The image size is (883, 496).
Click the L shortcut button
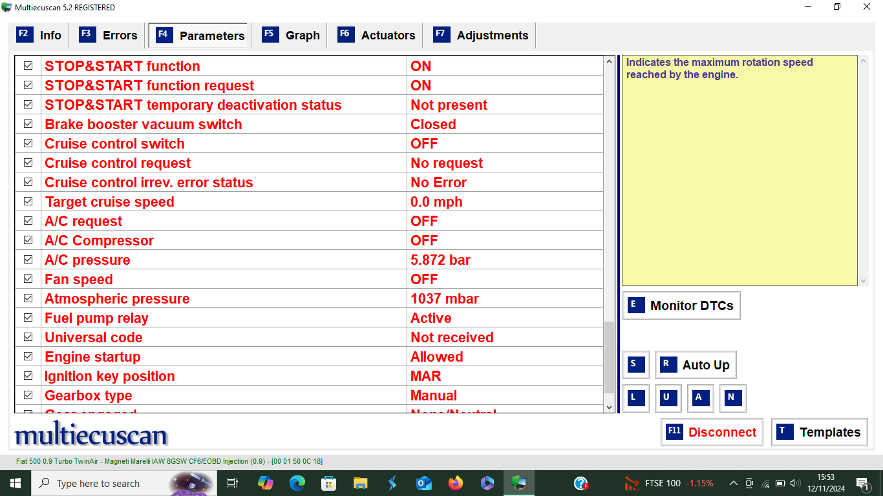tap(635, 398)
